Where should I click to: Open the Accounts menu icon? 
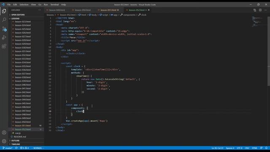pyautogui.click(x=4, y=133)
